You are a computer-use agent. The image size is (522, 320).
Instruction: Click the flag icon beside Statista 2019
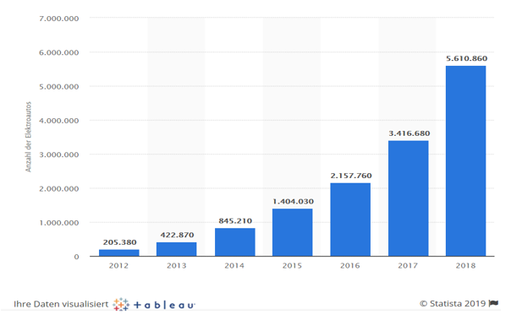pos(494,303)
